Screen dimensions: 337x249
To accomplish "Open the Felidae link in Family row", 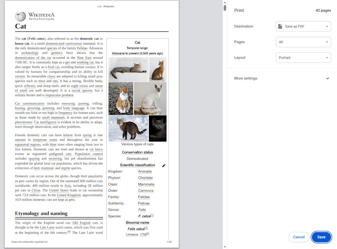I will [144, 197].
